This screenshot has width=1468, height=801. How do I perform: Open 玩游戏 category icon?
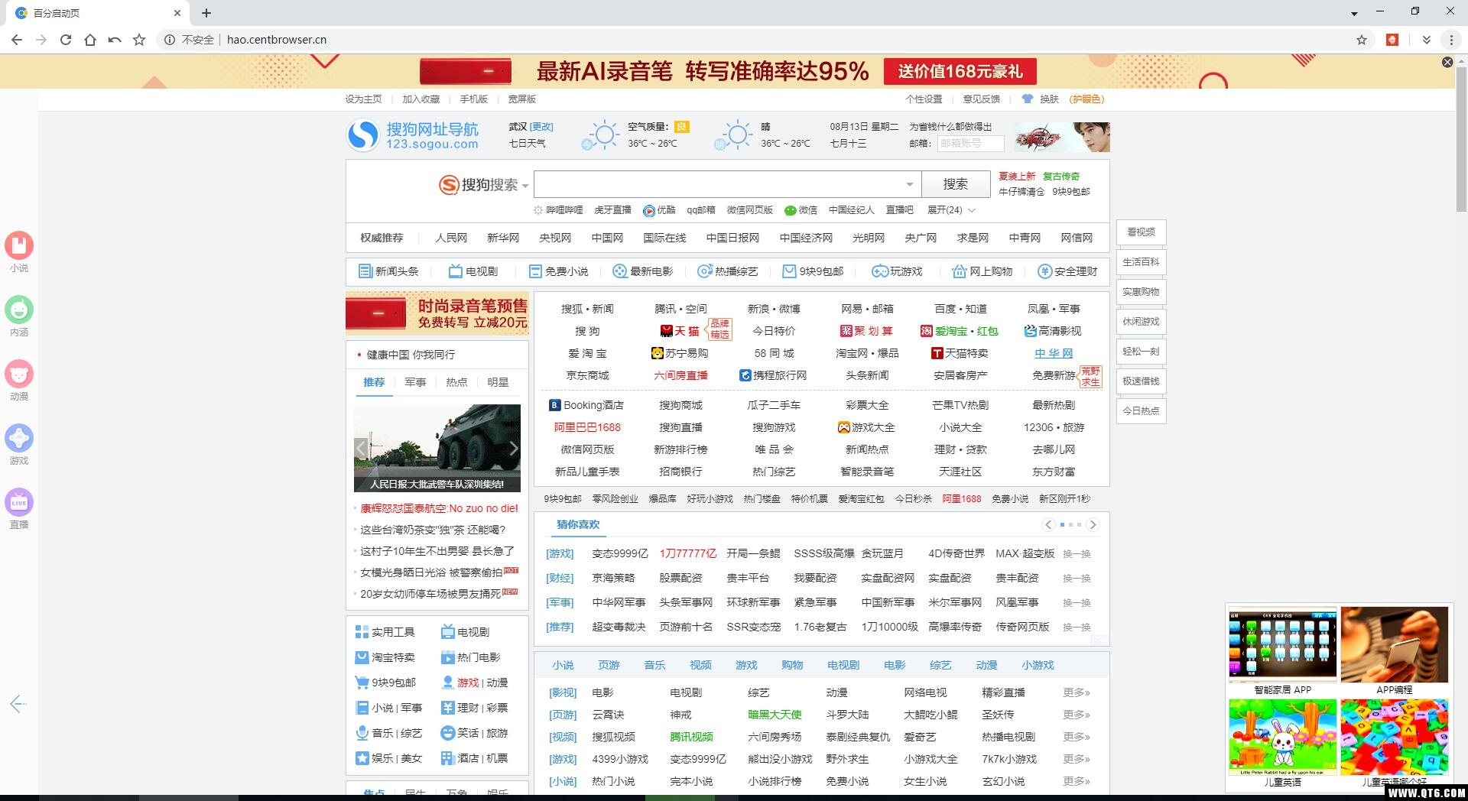coord(880,271)
